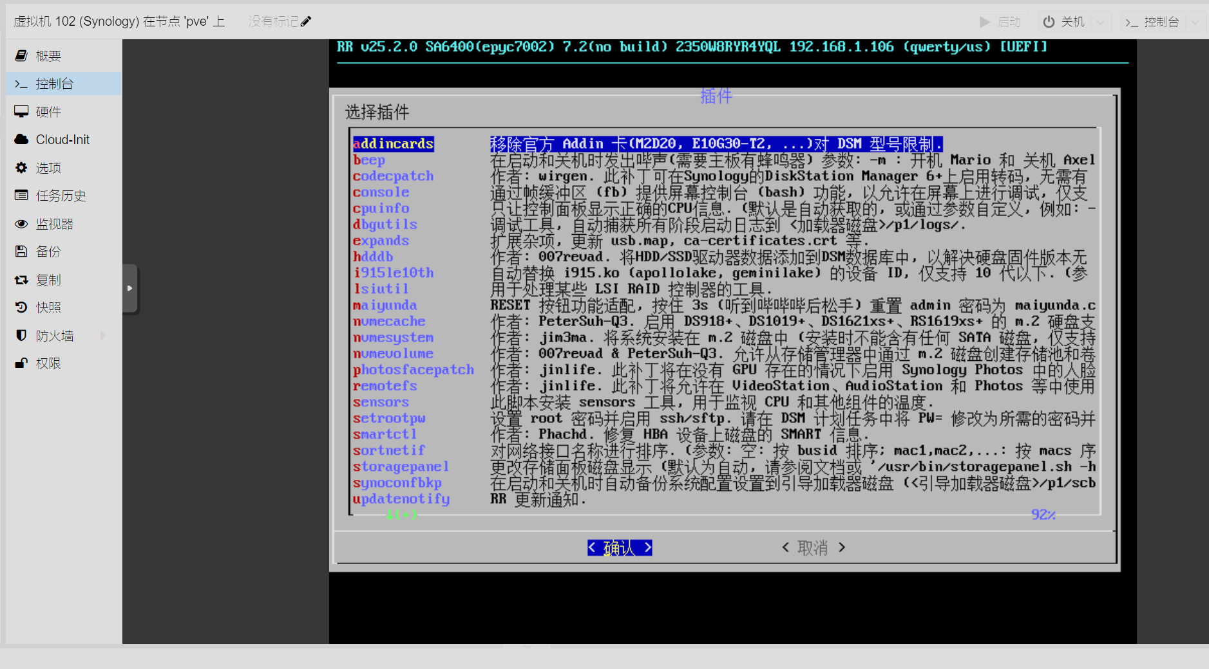Click the terminal icon on top Console button
This screenshot has height=669, width=1209.
coord(1132,22)
